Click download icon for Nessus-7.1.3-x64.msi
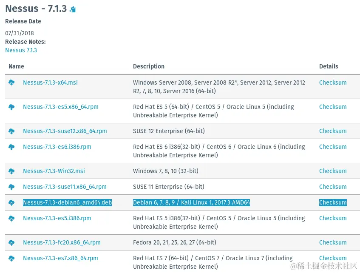 11,82
